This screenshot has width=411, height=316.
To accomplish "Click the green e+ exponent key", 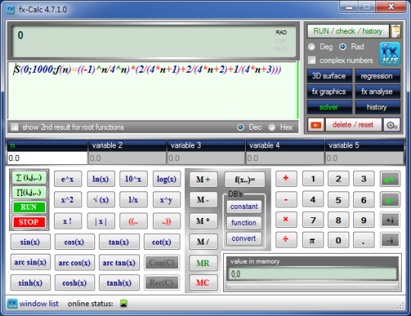I will tap(390, 179).
